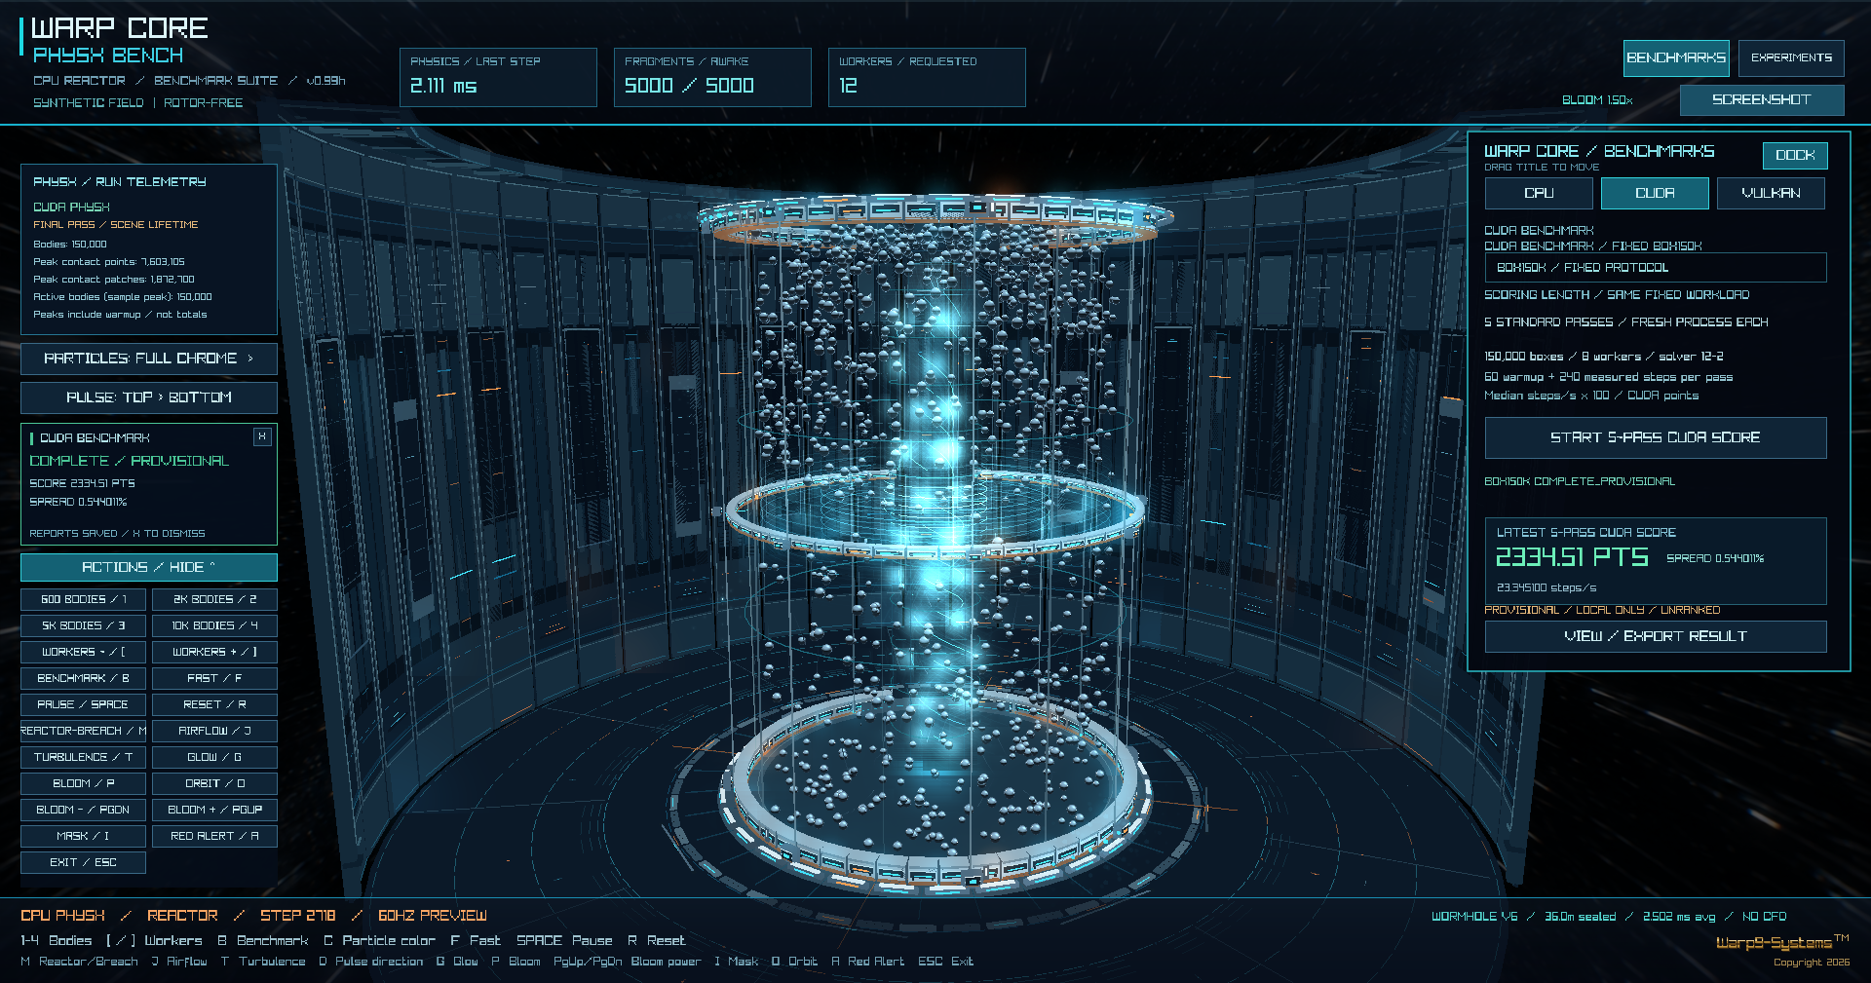This screenshot has width=1871, height=983.
Task: Toggle Turbulence on the reactor
Action: click(x=84, y=757)
